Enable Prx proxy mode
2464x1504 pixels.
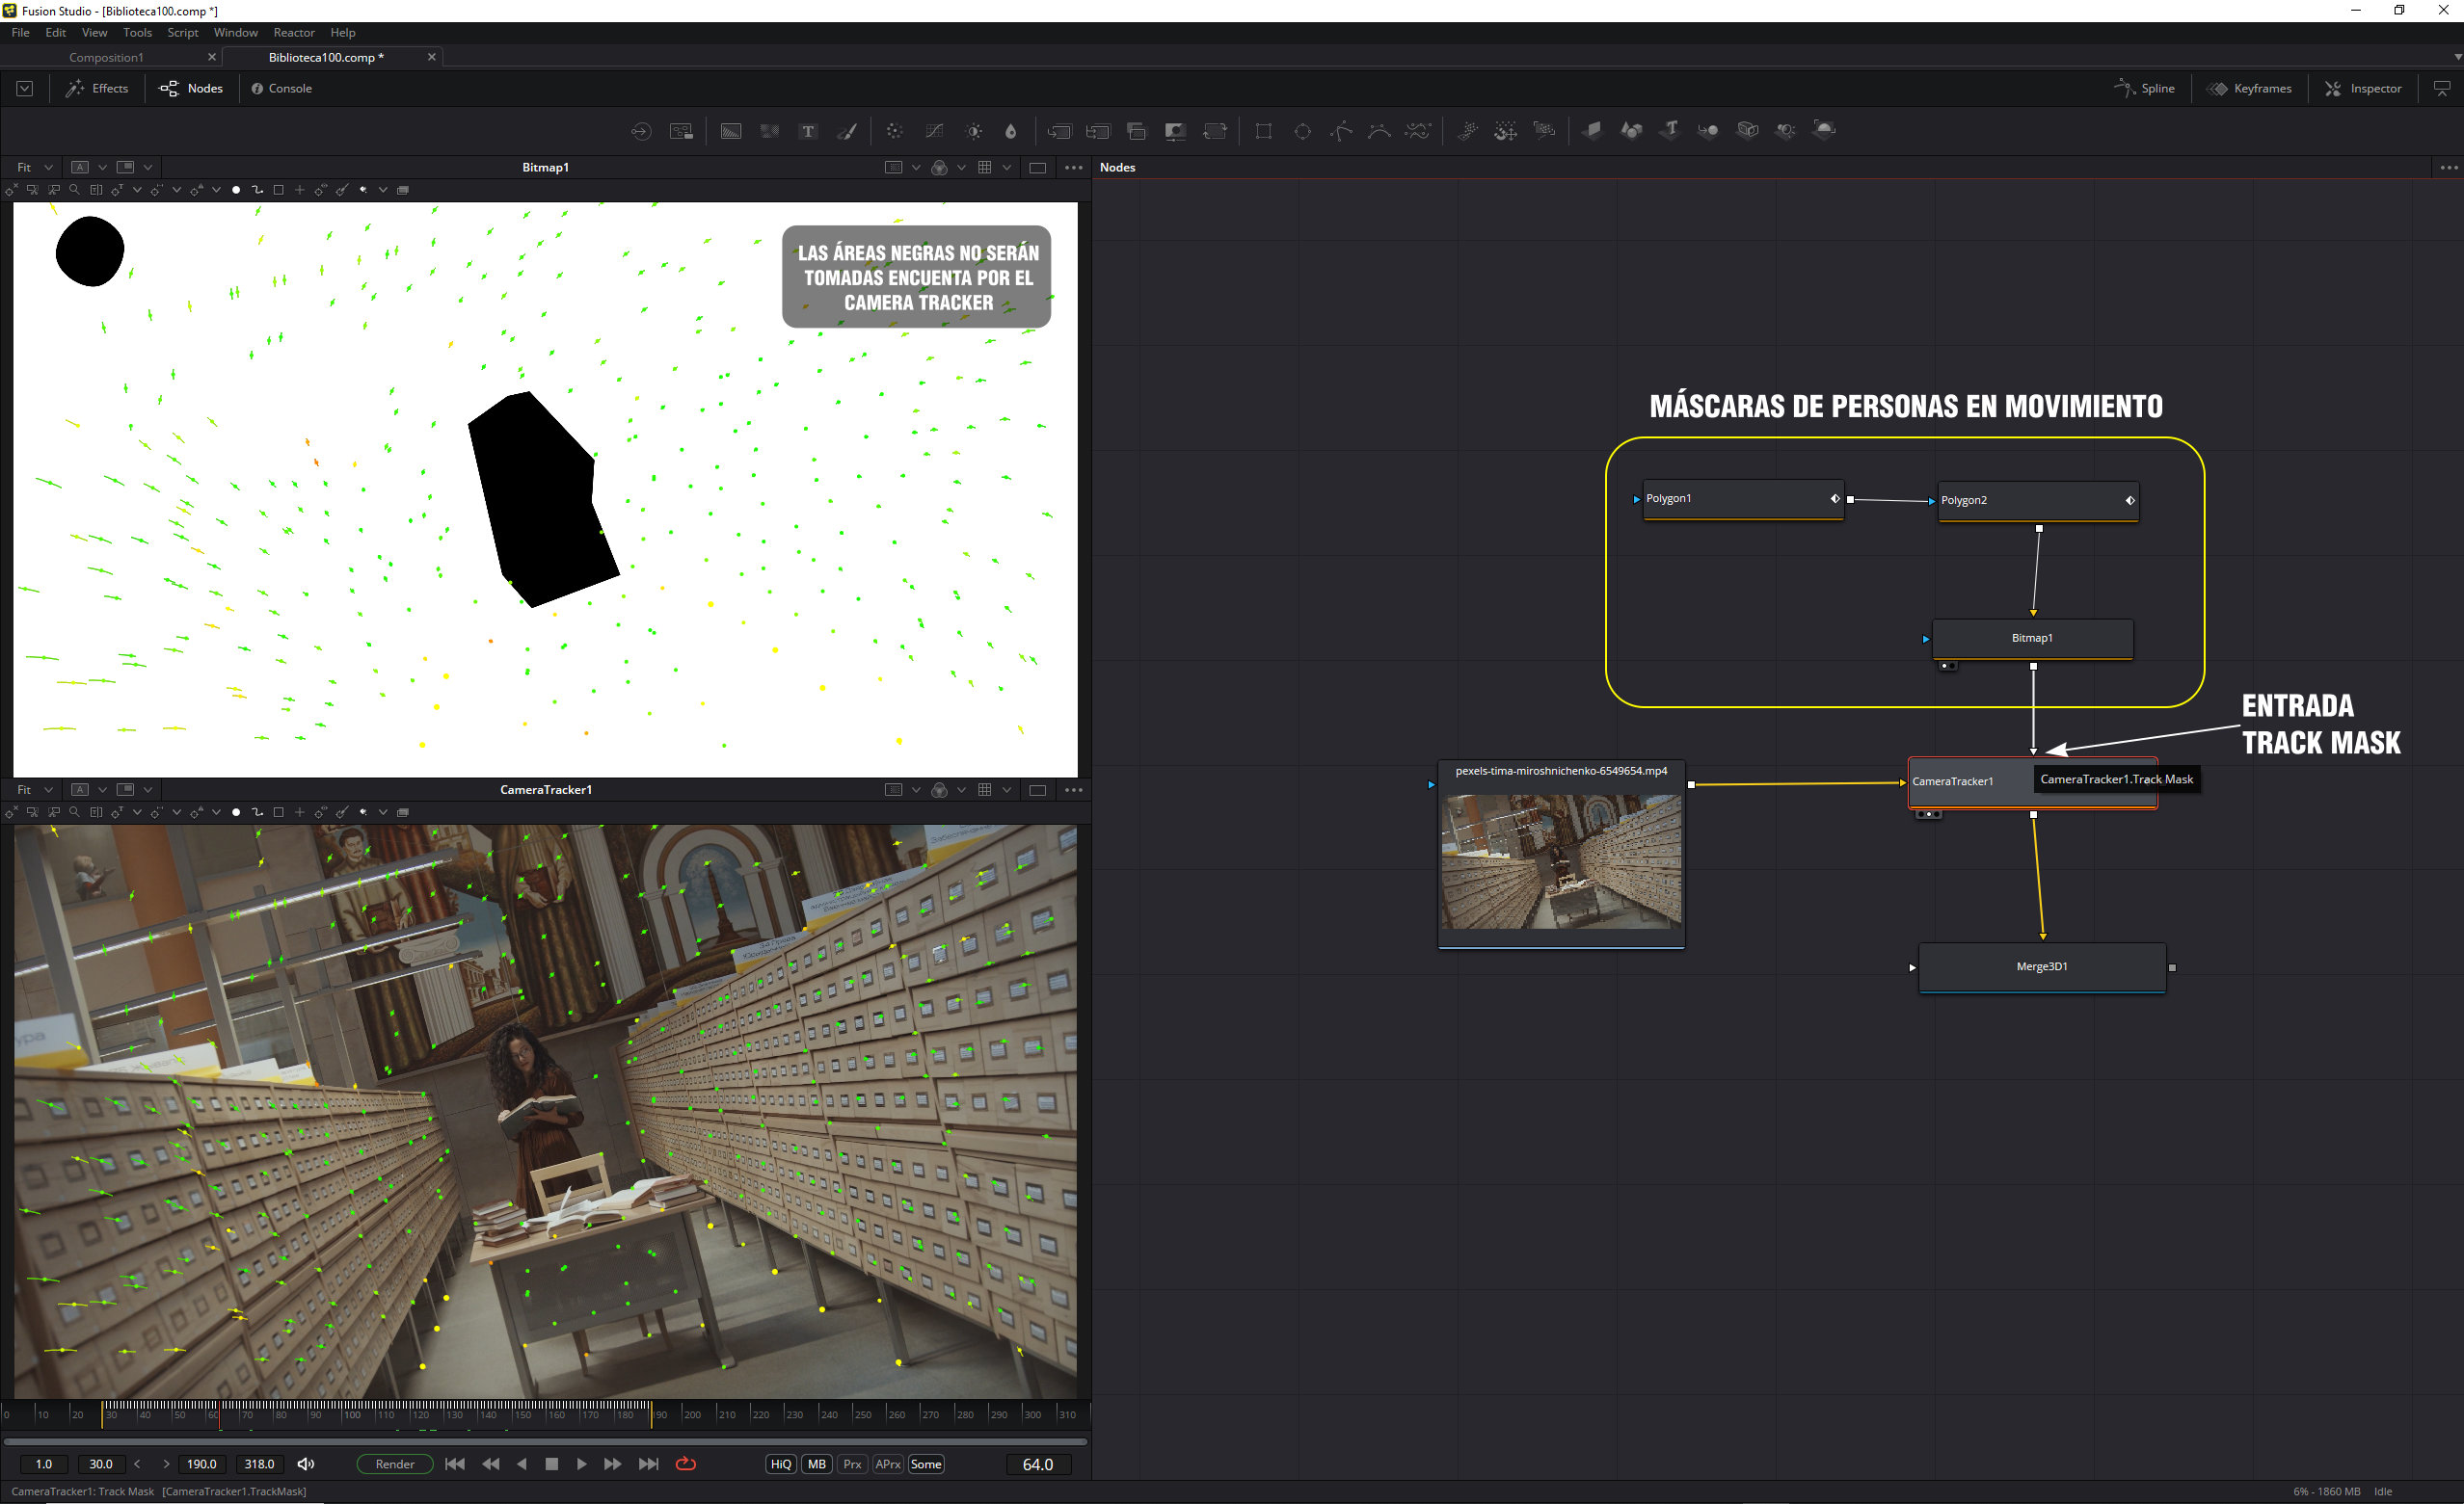[852, 1464]
